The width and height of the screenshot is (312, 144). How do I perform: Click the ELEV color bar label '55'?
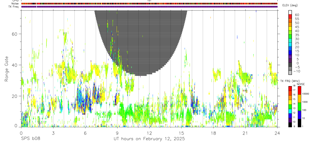pyautogui.click(x=297, y=19)
